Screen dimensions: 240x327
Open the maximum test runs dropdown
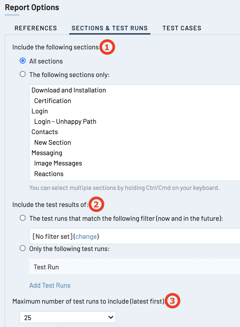coord(68,317)
